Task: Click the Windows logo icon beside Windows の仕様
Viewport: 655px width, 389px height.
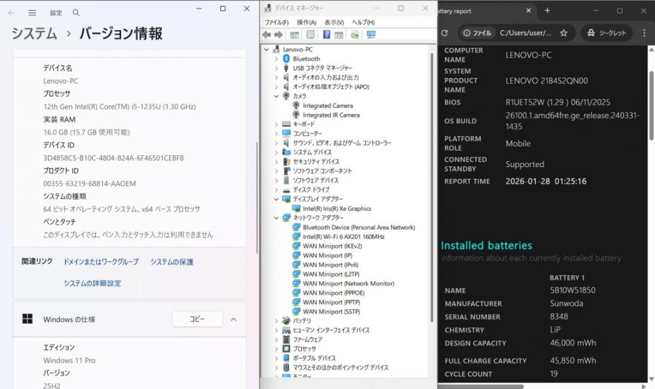Action: [28, 319]
